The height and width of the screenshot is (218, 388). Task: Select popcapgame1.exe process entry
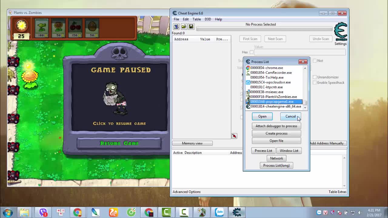274,102
